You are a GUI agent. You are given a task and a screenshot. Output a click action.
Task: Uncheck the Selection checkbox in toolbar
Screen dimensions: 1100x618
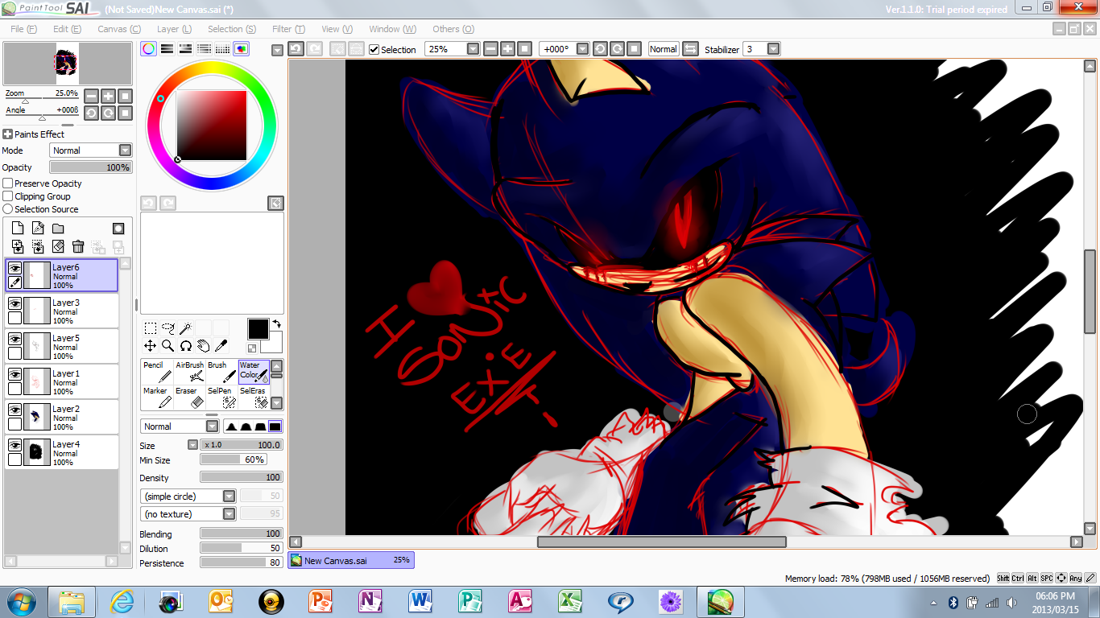point(374,49)
